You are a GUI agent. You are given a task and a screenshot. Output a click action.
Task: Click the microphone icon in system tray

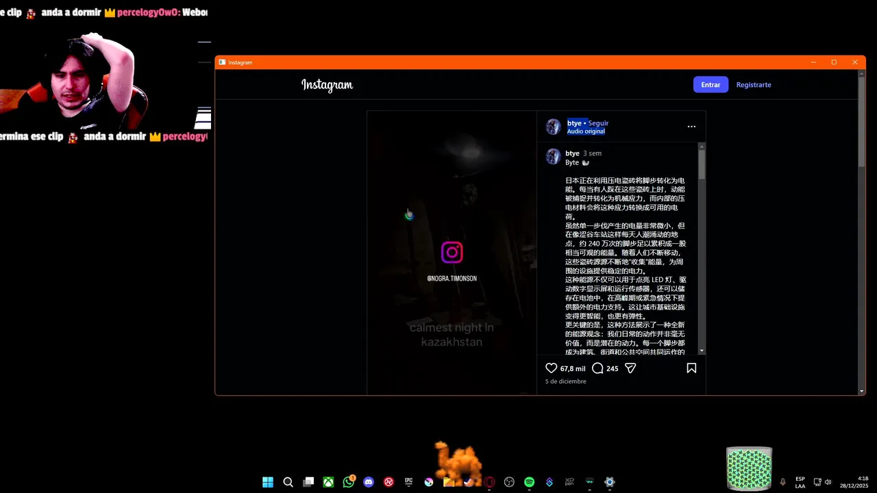782,482
